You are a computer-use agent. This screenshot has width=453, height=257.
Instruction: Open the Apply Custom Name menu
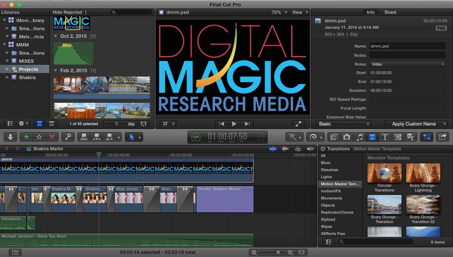(416, 124)
